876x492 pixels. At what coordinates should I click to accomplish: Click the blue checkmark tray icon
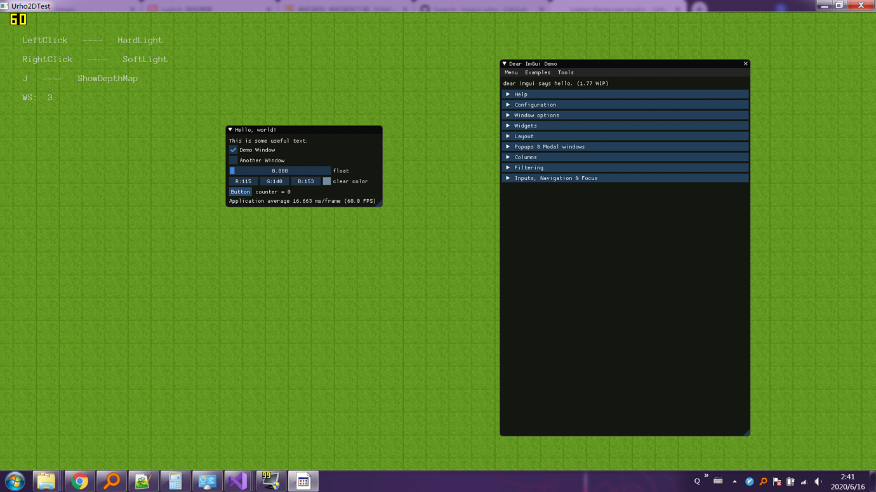pos(750,482)
